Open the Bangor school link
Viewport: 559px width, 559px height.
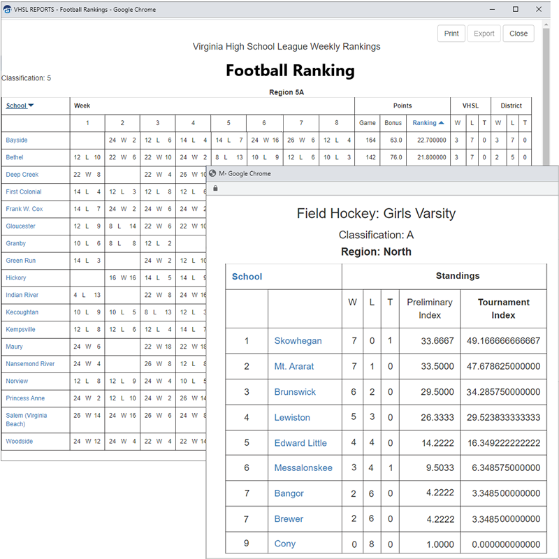[289, 493]
